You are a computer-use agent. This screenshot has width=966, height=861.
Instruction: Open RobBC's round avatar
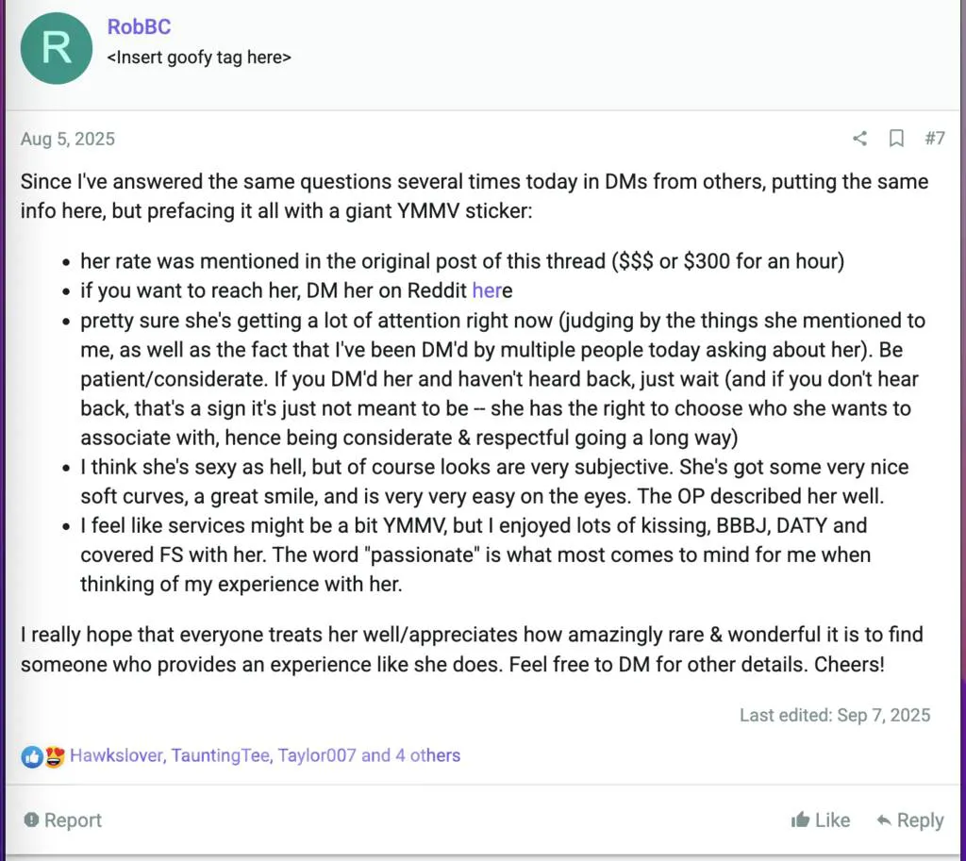pos(57,48)
